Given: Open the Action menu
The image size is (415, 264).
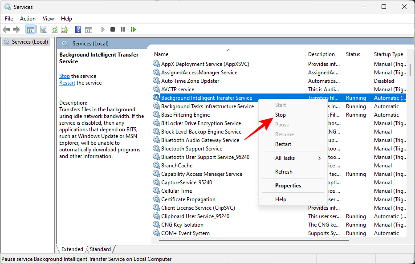Looking at the screenshot, I should [28, 19].
